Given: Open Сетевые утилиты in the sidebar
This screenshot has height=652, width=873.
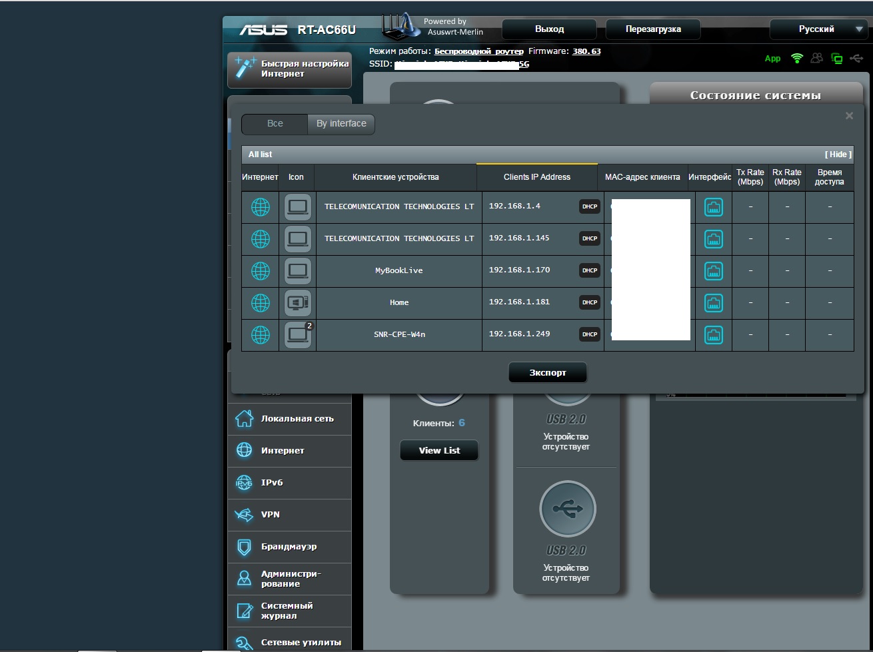Looking at the screenshot, I should point(289,641).
